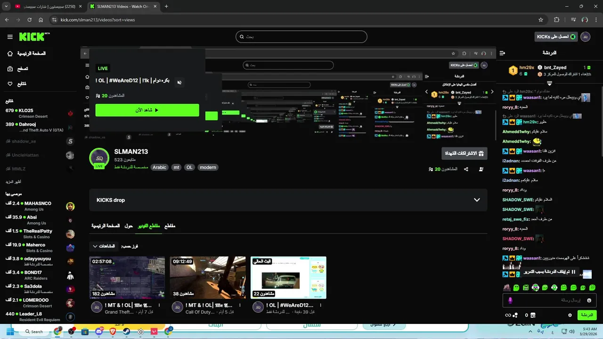Open MAHASNCO recommended channel
The height and width of the screenshot is (339, 603).
[40, 206]
